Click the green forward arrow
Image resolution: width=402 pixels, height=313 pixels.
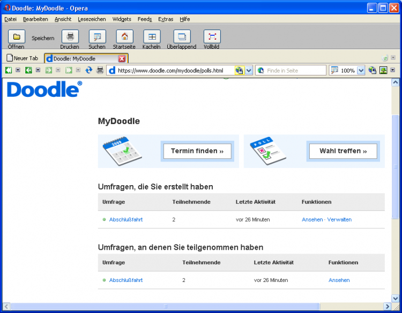click(x=48, y=70)
